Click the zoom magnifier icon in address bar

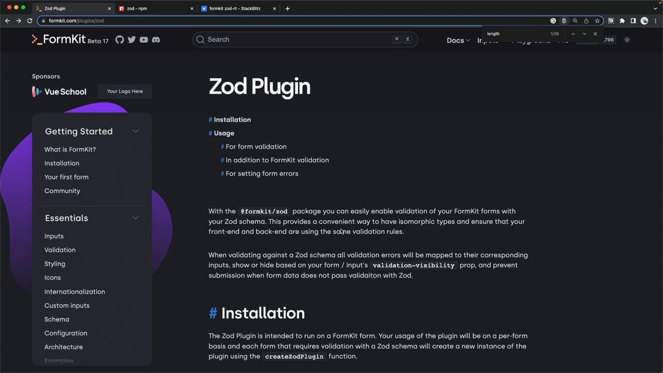[x=575, y=21]
